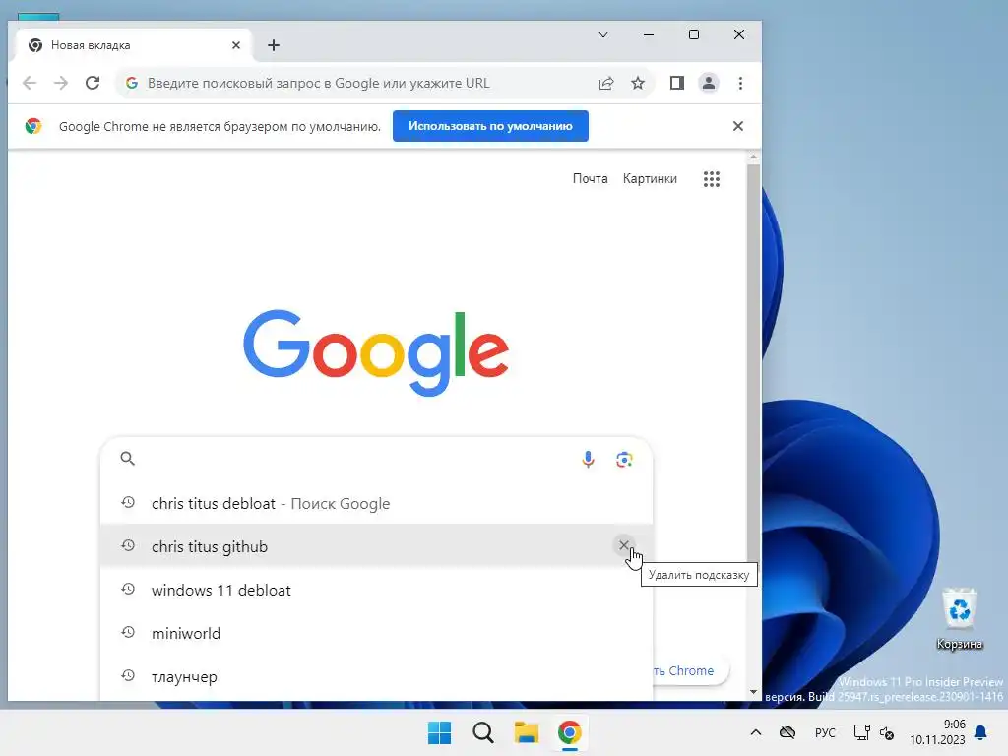Open File Explorer from the taskbar
Image resolution: width=1008 pixels, height=756 pixels.
click(527, 732)
